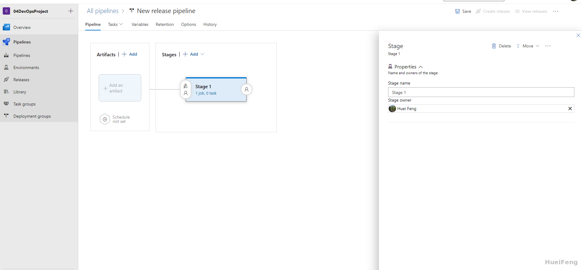Click the All pipelines breadcrumb link
The height and width of the screenshot is (270, 582).
point(103,11)
